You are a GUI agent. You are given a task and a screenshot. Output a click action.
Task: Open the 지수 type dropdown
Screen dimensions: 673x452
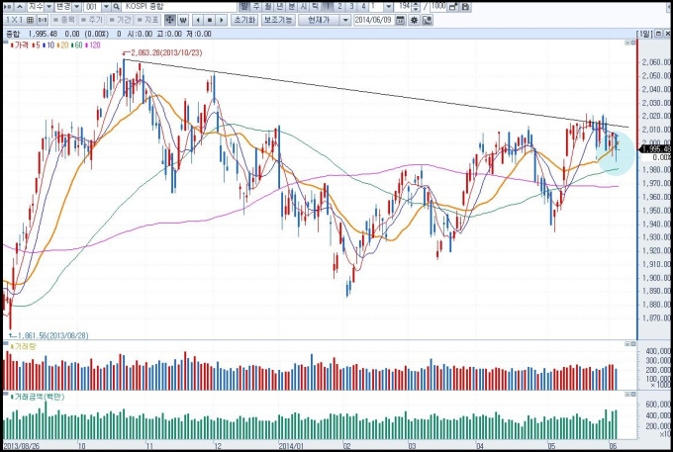48,7
